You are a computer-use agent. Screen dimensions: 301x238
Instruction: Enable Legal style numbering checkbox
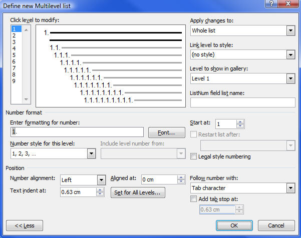point(193,156)
